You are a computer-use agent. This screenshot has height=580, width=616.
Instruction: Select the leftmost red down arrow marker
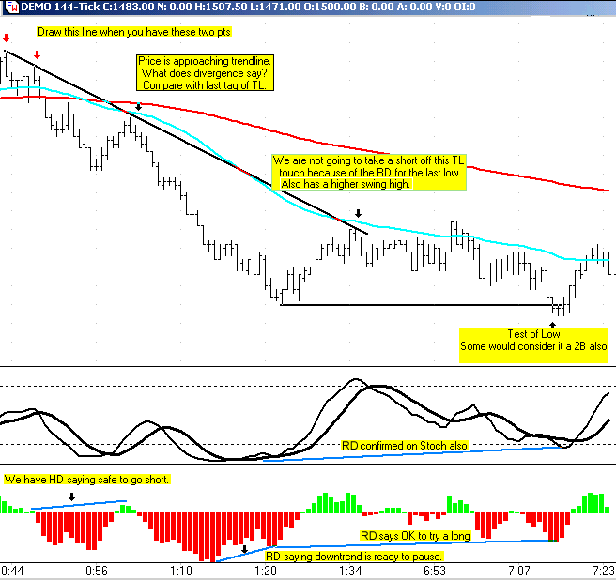[7, 38]
